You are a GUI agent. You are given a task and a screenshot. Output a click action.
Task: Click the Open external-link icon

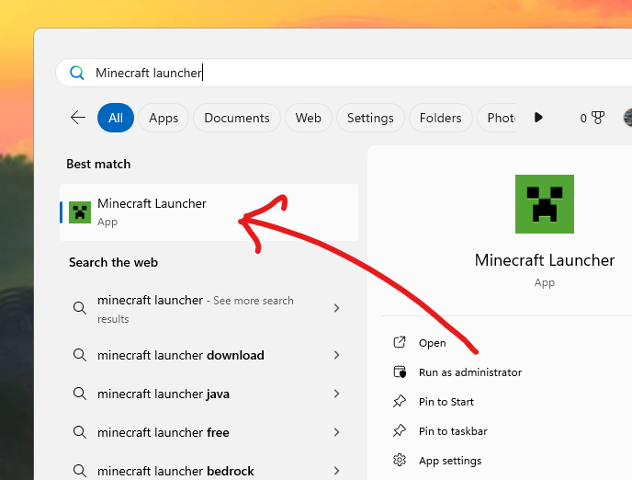(400, 342)
